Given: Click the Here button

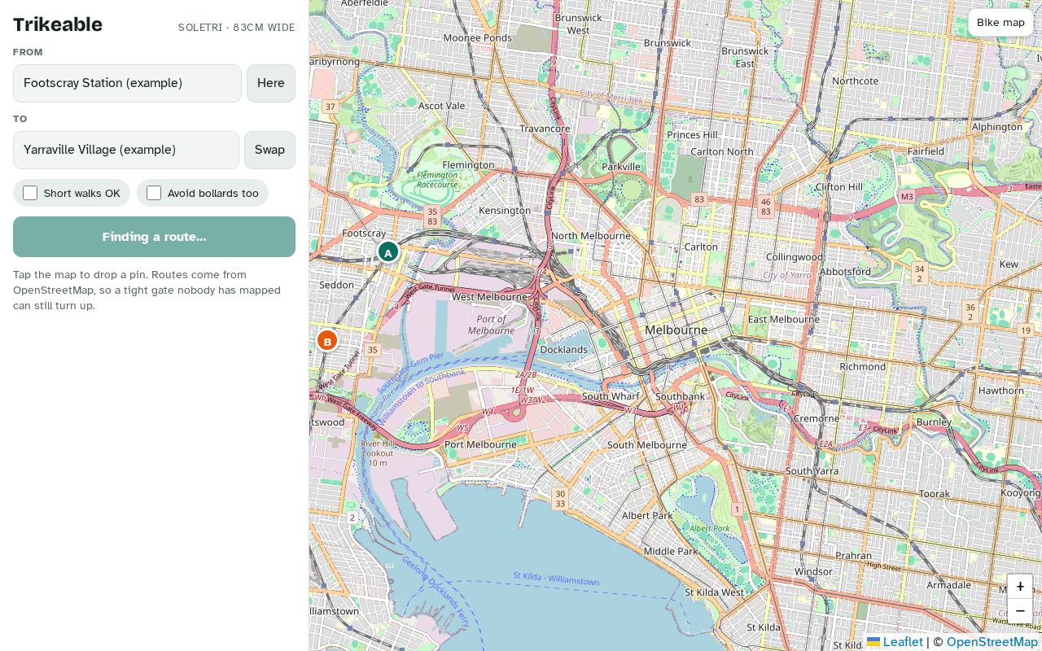Looking at the screenshot, I should tap(271, 83).
